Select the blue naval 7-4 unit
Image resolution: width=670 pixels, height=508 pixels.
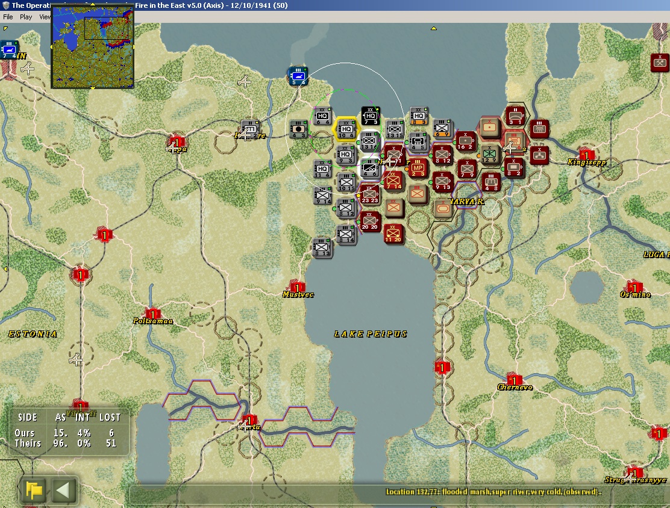point(9,50)
